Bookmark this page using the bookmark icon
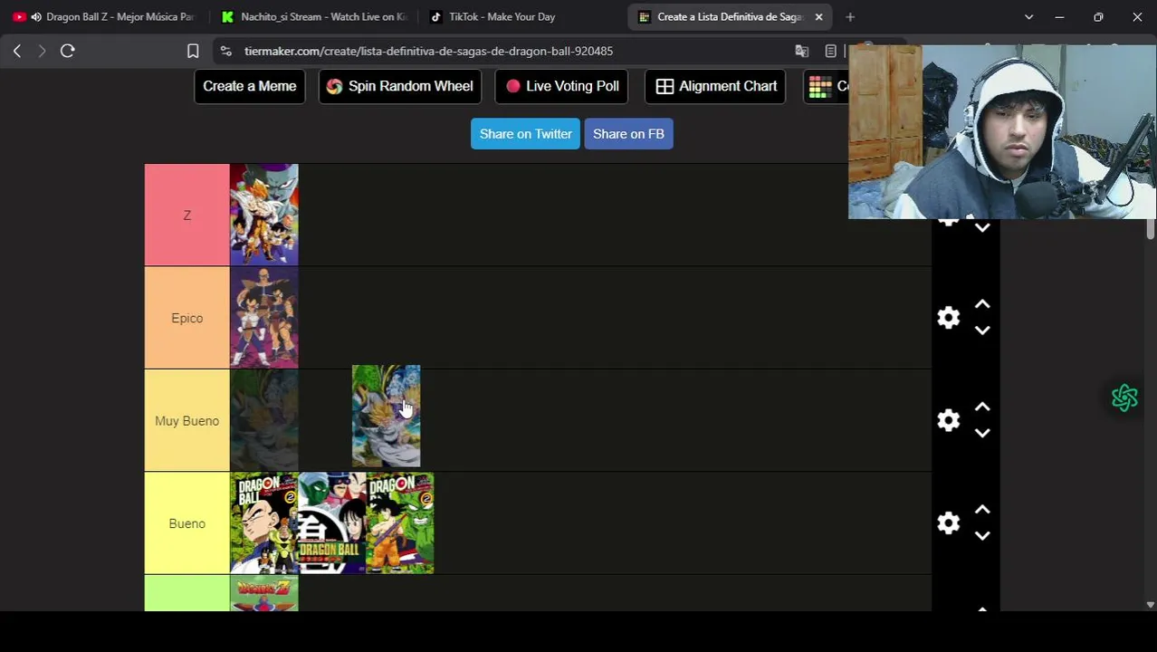1157x652 pixels. point(193,52)
